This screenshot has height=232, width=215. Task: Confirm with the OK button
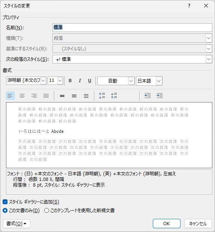(167, 224)
